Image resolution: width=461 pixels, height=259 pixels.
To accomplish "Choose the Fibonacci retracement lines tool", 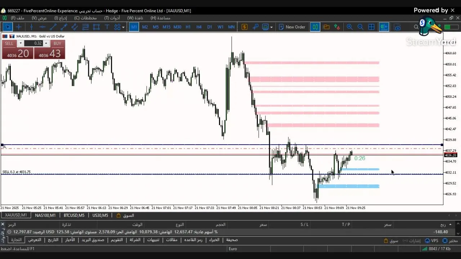I will (x=85, y=27).
